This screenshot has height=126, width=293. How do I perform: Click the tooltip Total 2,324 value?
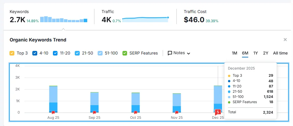coord(268,112)
